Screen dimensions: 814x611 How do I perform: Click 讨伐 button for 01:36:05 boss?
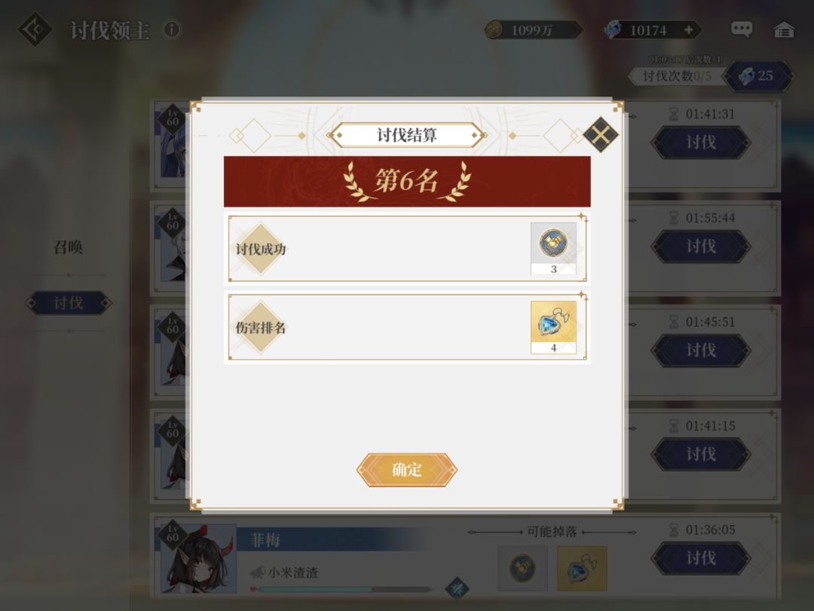click(701, 558)
